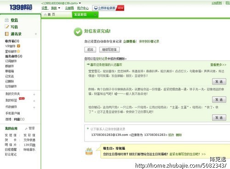
Task: Click the green success checkmark icon
Action: 78,32
